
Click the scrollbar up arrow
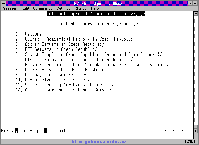[196, 13]
